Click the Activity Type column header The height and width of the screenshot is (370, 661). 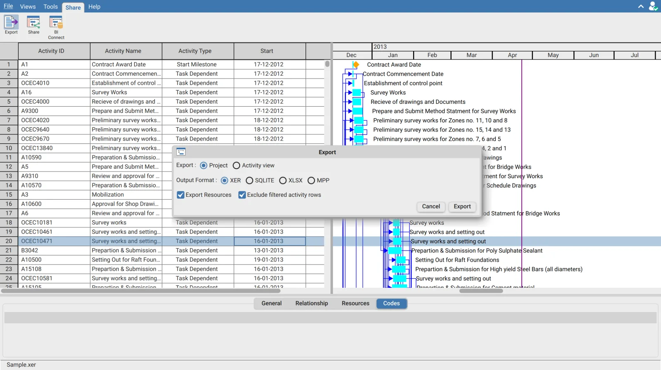pyautogui.click(x=198, y=51)
